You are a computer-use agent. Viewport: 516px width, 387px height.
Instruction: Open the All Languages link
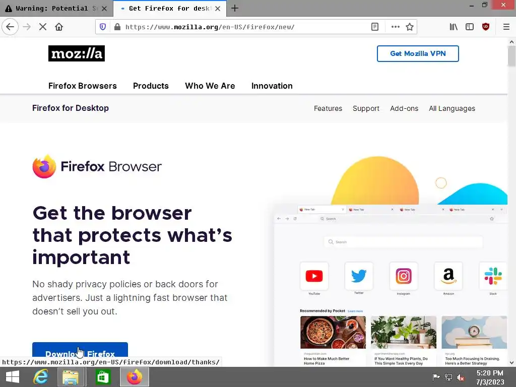click(x=452, y=108)
